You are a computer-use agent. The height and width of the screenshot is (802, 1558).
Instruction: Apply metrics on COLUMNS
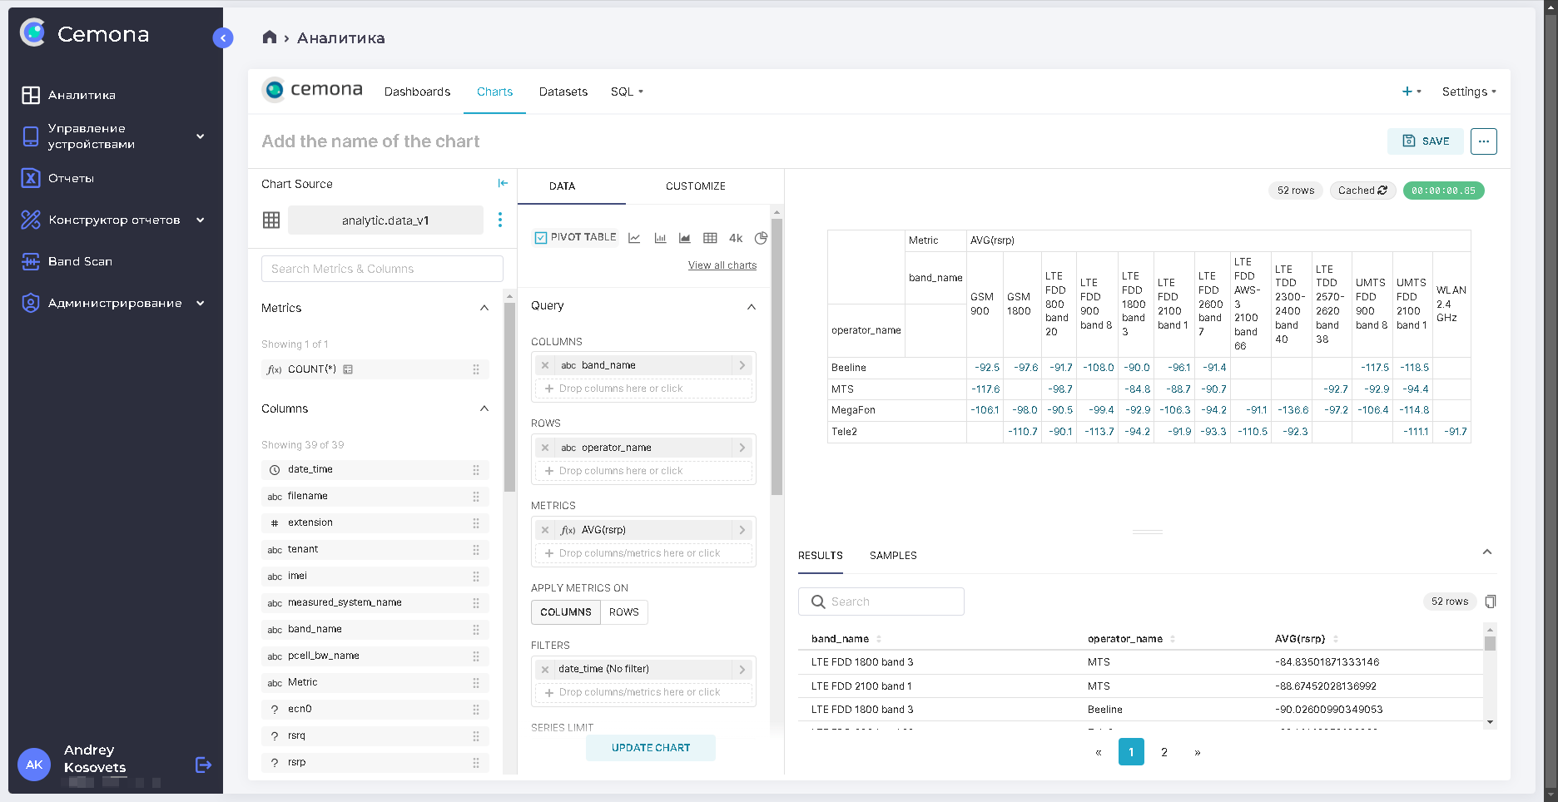(x=565, y=612)
